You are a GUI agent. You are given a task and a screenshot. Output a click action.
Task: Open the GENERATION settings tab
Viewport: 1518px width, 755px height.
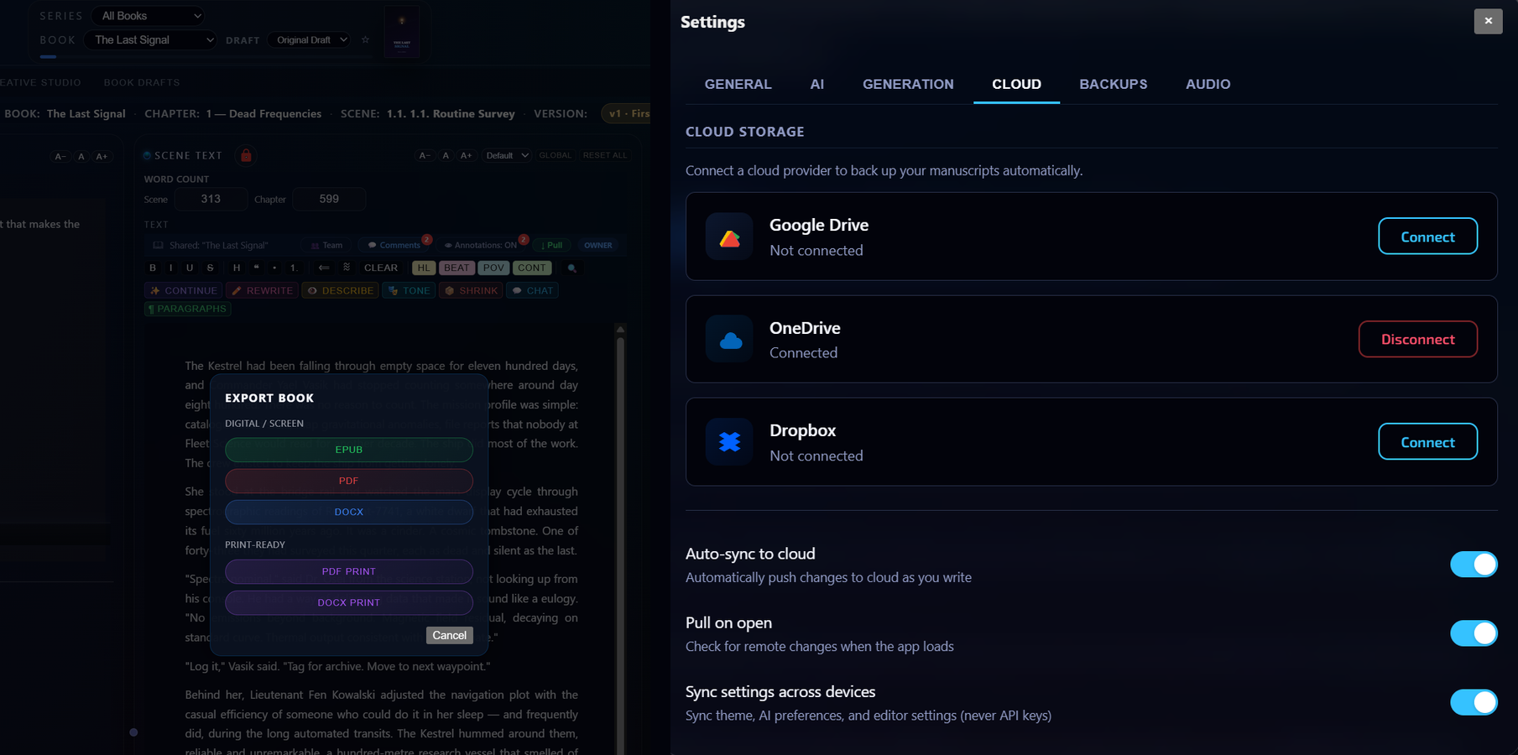pos(907,85)
